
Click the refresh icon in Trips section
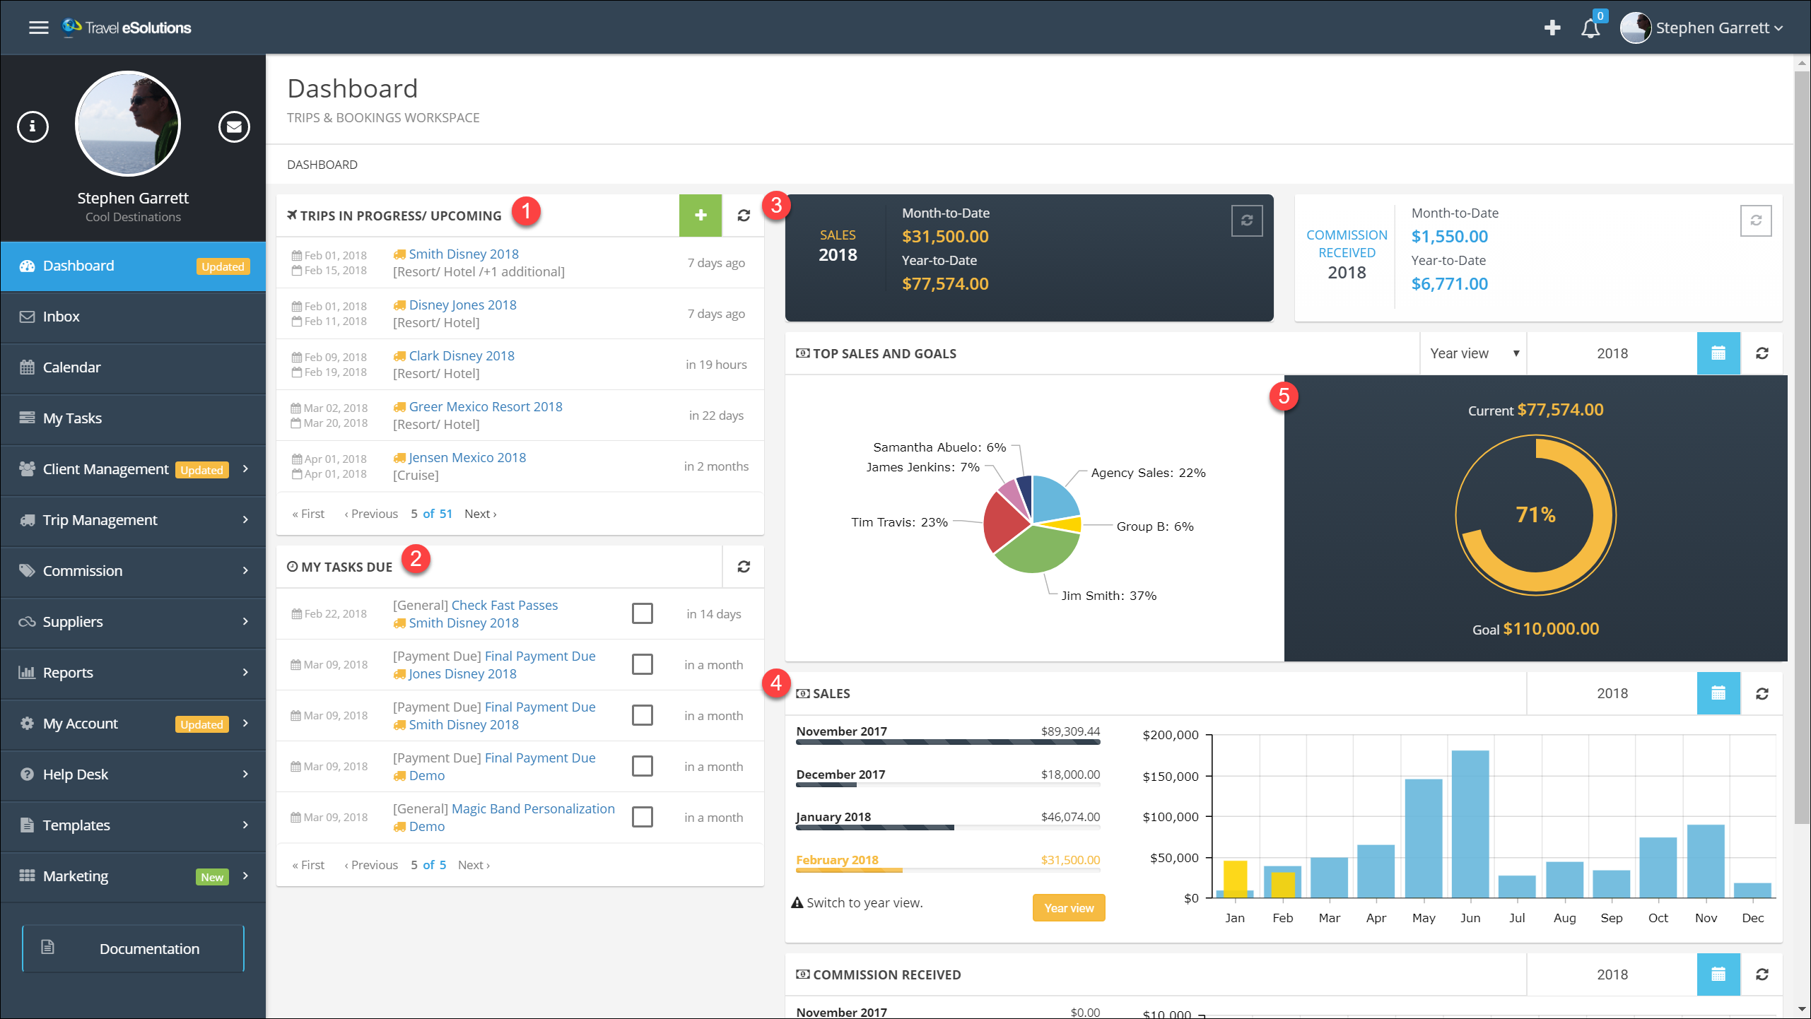coord(742,216)
